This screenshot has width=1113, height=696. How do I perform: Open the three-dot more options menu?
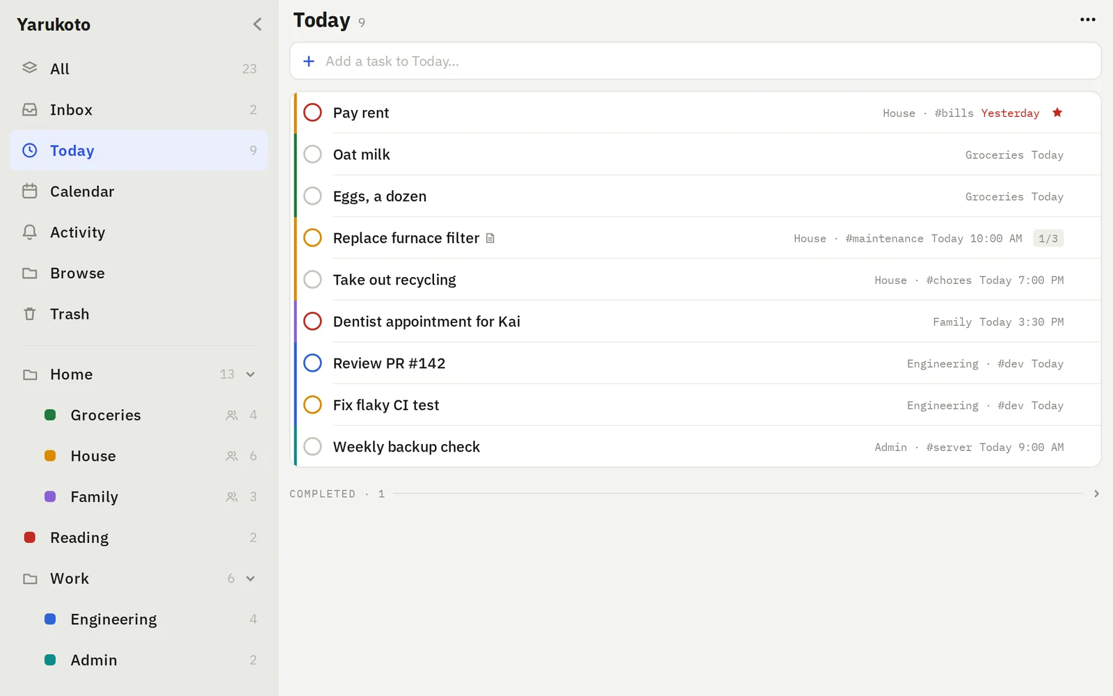[1088, 19]
